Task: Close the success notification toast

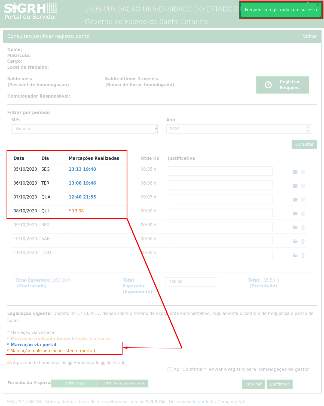Action: click(317, 5)
